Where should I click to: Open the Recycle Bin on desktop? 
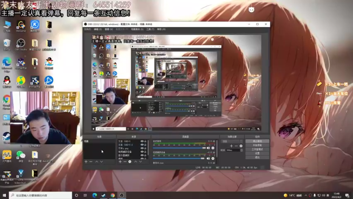[7, 45]
